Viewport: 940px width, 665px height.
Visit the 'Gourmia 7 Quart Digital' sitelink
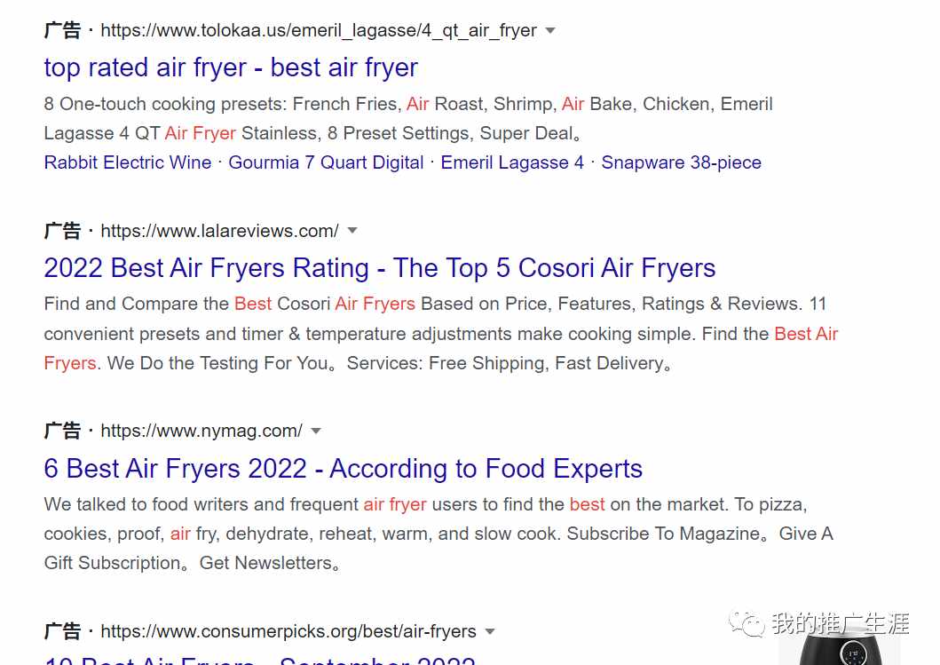click(x=326, y=162)
